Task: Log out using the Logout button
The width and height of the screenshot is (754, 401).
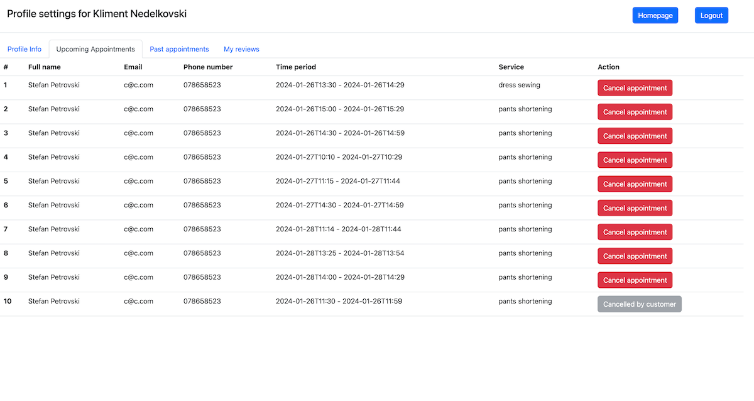Action: (711, 16)
